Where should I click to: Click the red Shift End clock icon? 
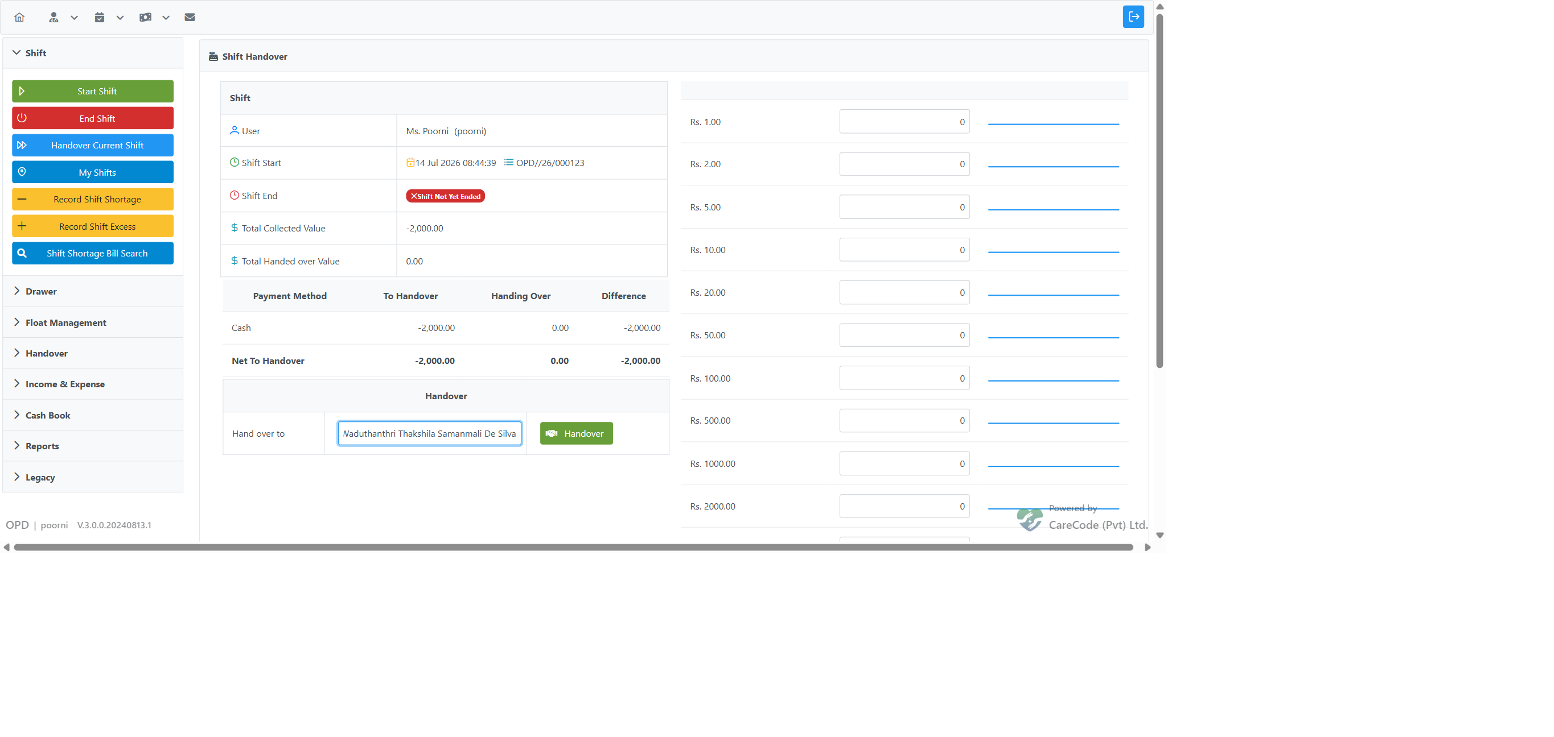click(235, 195)
